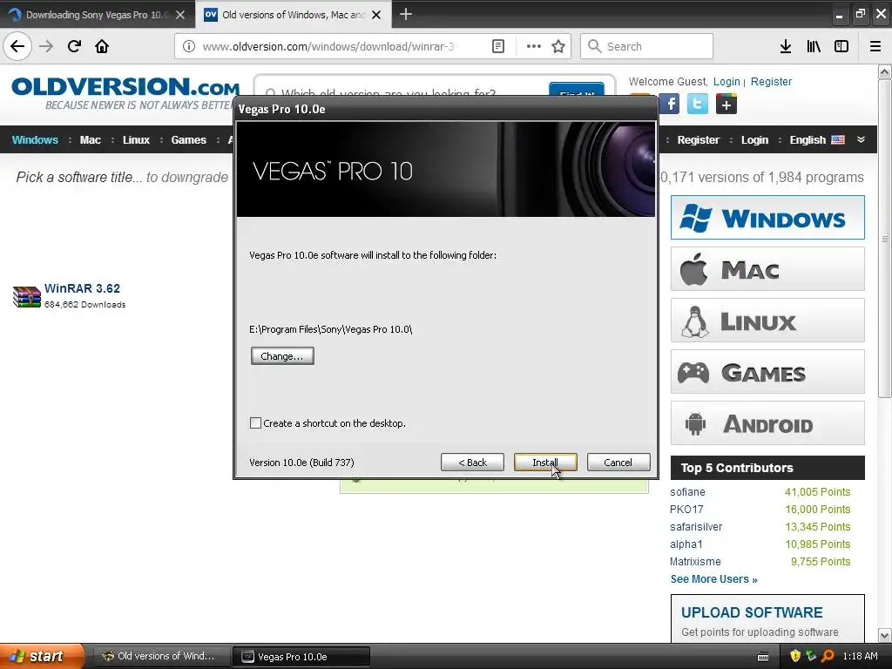Screen dimensions: 892x669
Task: Click the WinRAR books icon
Action: tap(27, 296)
